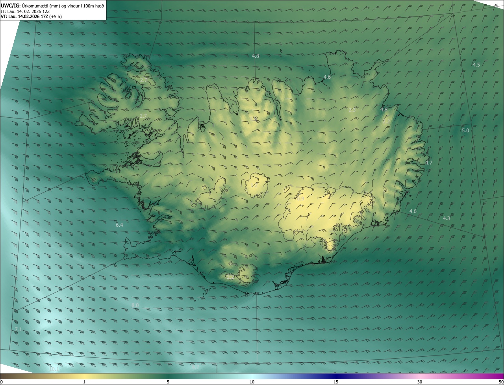This screenshot has width=504, height=385.
Task: Click the 2.3 value label on the map
Action: [352, 110]
